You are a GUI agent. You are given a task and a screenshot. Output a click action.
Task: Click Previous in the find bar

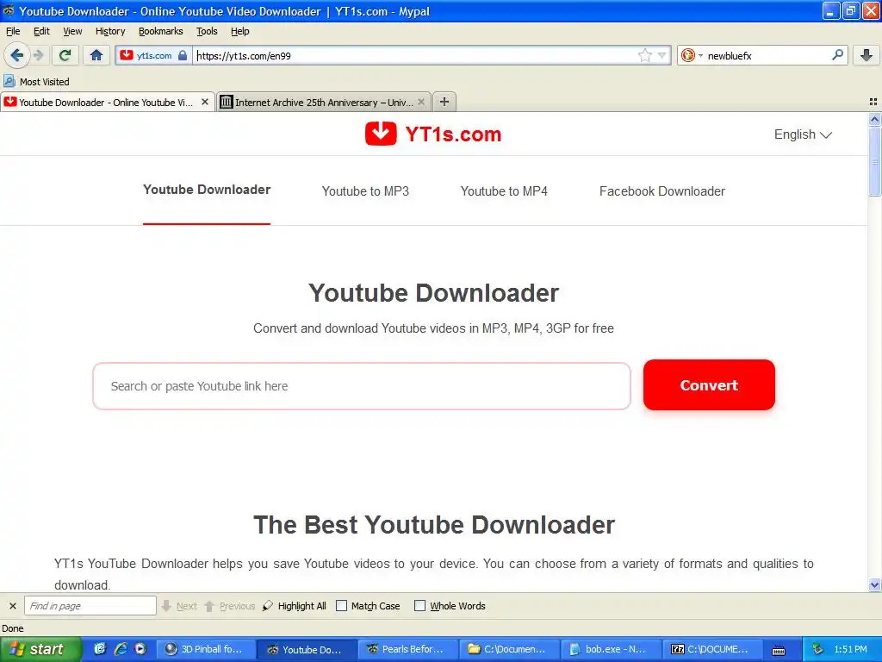pos(229,606)
